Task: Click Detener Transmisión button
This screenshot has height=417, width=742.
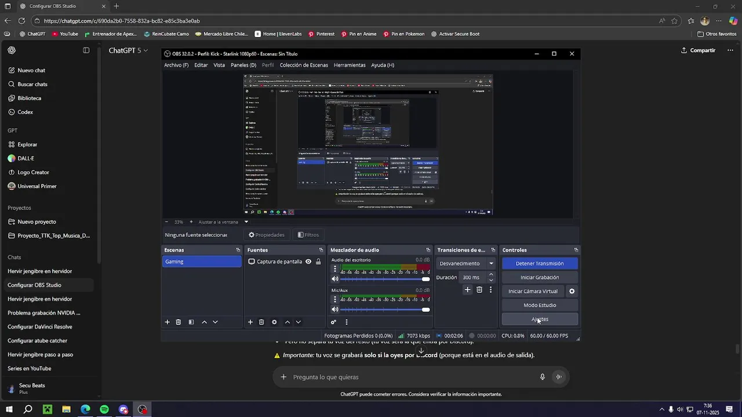Action: click(540, 264)
